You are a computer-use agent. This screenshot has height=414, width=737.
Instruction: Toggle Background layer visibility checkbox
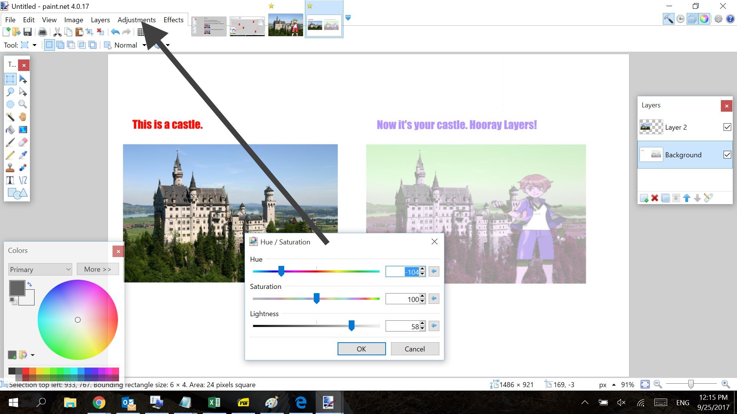click(x=727, y=155)
